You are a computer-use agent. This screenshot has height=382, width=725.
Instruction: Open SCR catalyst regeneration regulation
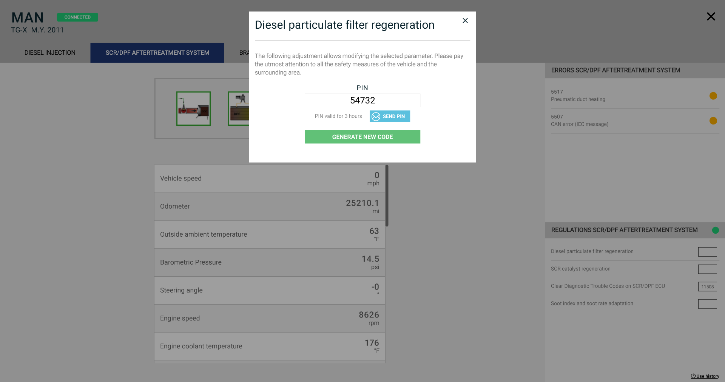(581, 269)
